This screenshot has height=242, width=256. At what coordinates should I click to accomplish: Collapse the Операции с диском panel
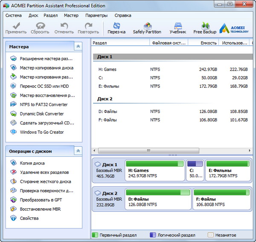point(78,151)
